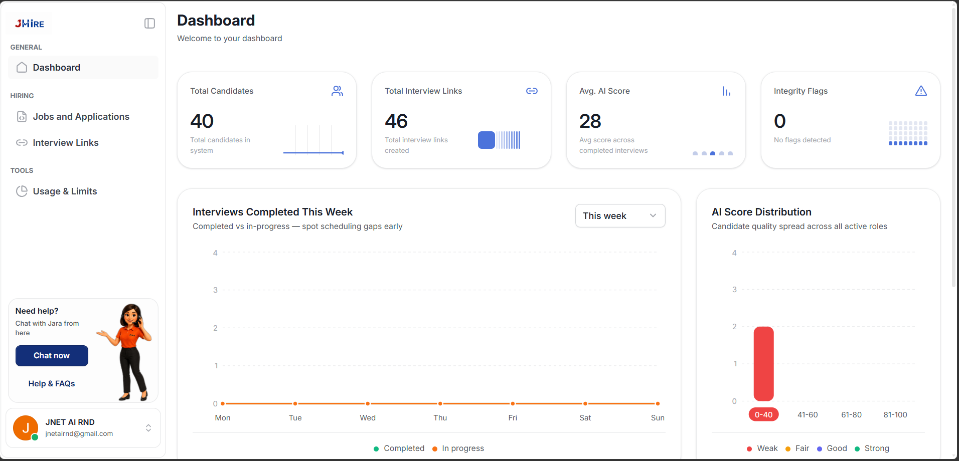Open Usage & Limits page
Viewport: 959px width, 461px height.
[x=83, y=191]
